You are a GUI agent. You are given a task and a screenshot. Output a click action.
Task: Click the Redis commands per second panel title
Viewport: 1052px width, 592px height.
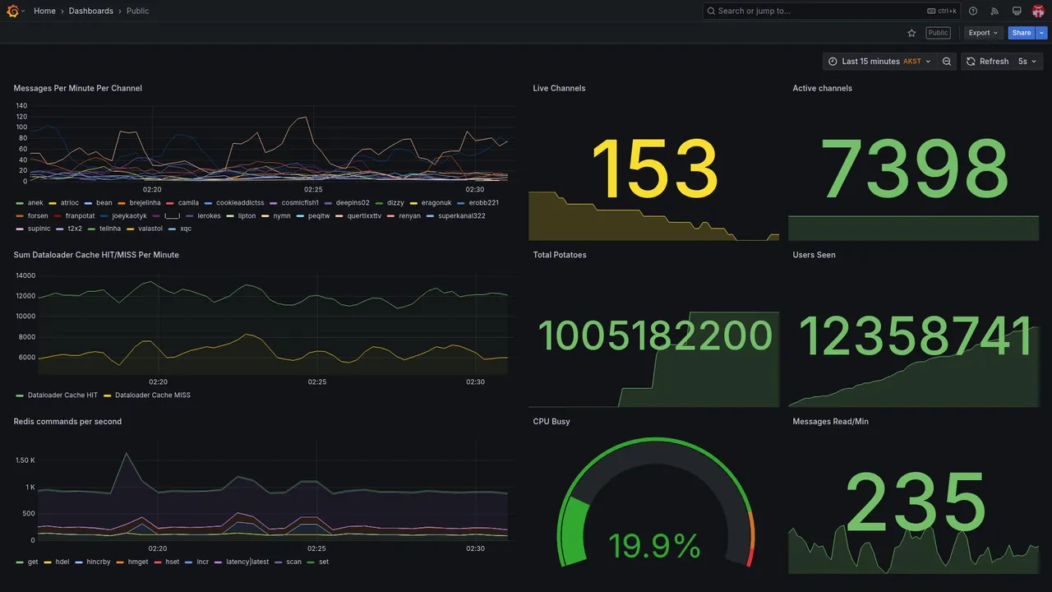67,421
